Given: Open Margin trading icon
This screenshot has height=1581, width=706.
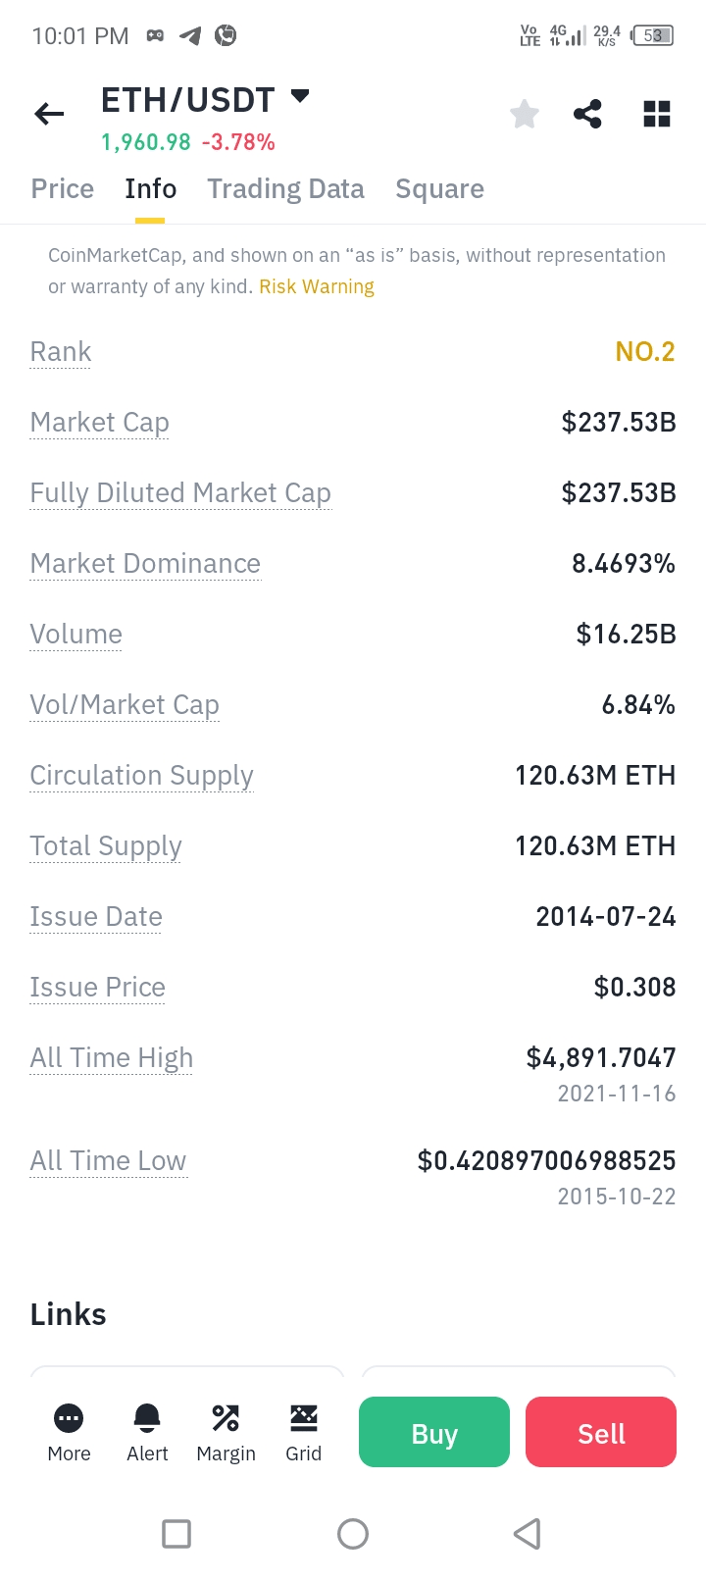Looking at the screenshot, I should point(226,1431).
